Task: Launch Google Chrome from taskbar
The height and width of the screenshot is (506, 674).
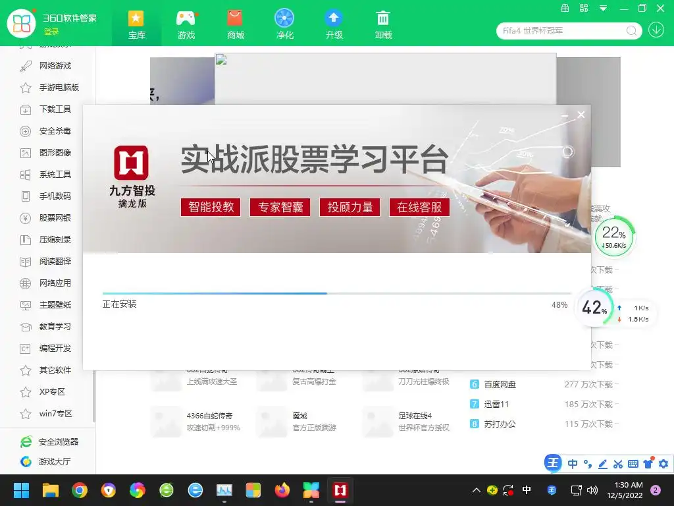Action: coord(80,490)
